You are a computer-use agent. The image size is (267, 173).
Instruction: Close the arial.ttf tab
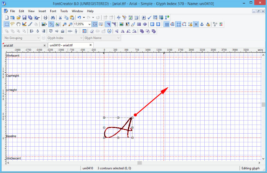[x=45, y=45]
